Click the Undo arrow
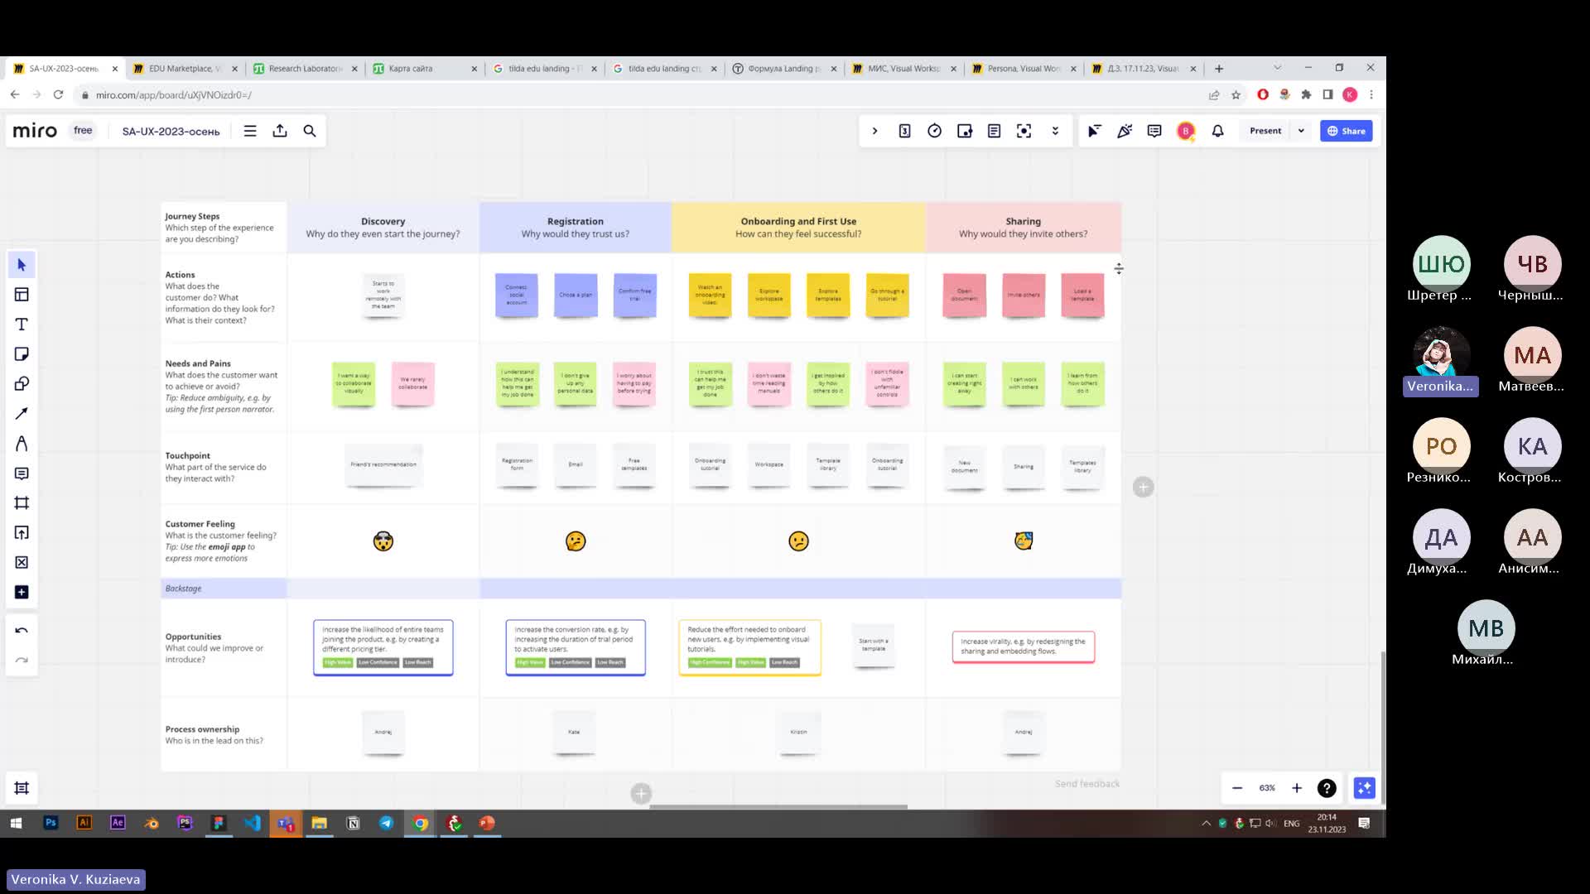The height and width of the screenshot is (894, 1590). point(22,631)
